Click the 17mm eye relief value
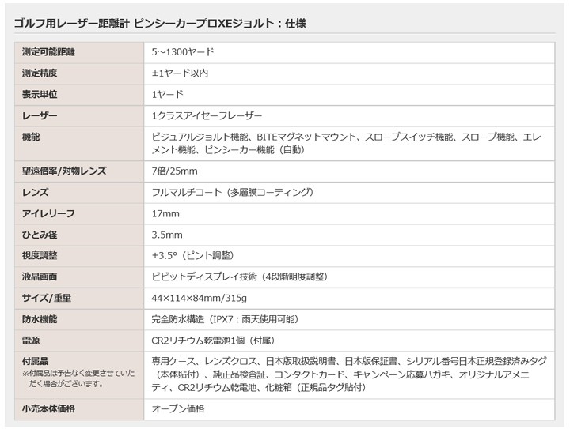Screen dimensions: 570x429 pos(165,214)
